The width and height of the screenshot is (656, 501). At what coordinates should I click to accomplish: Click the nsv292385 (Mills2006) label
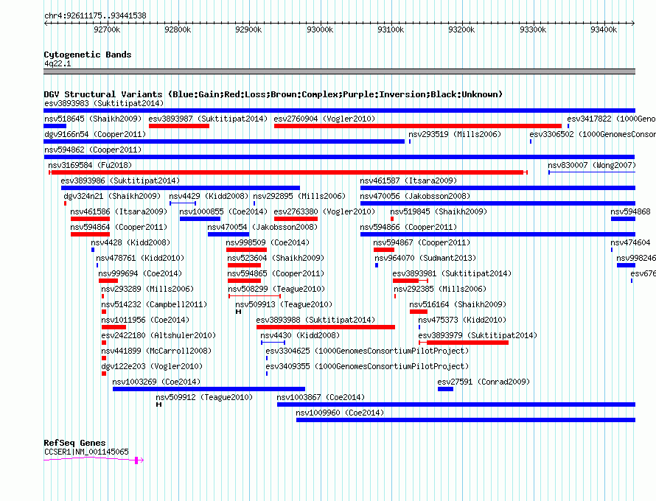coord(440,289)
